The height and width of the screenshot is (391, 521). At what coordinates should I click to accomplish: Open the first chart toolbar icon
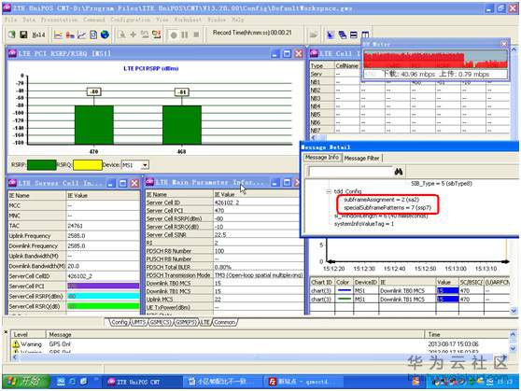coord(58,35)
